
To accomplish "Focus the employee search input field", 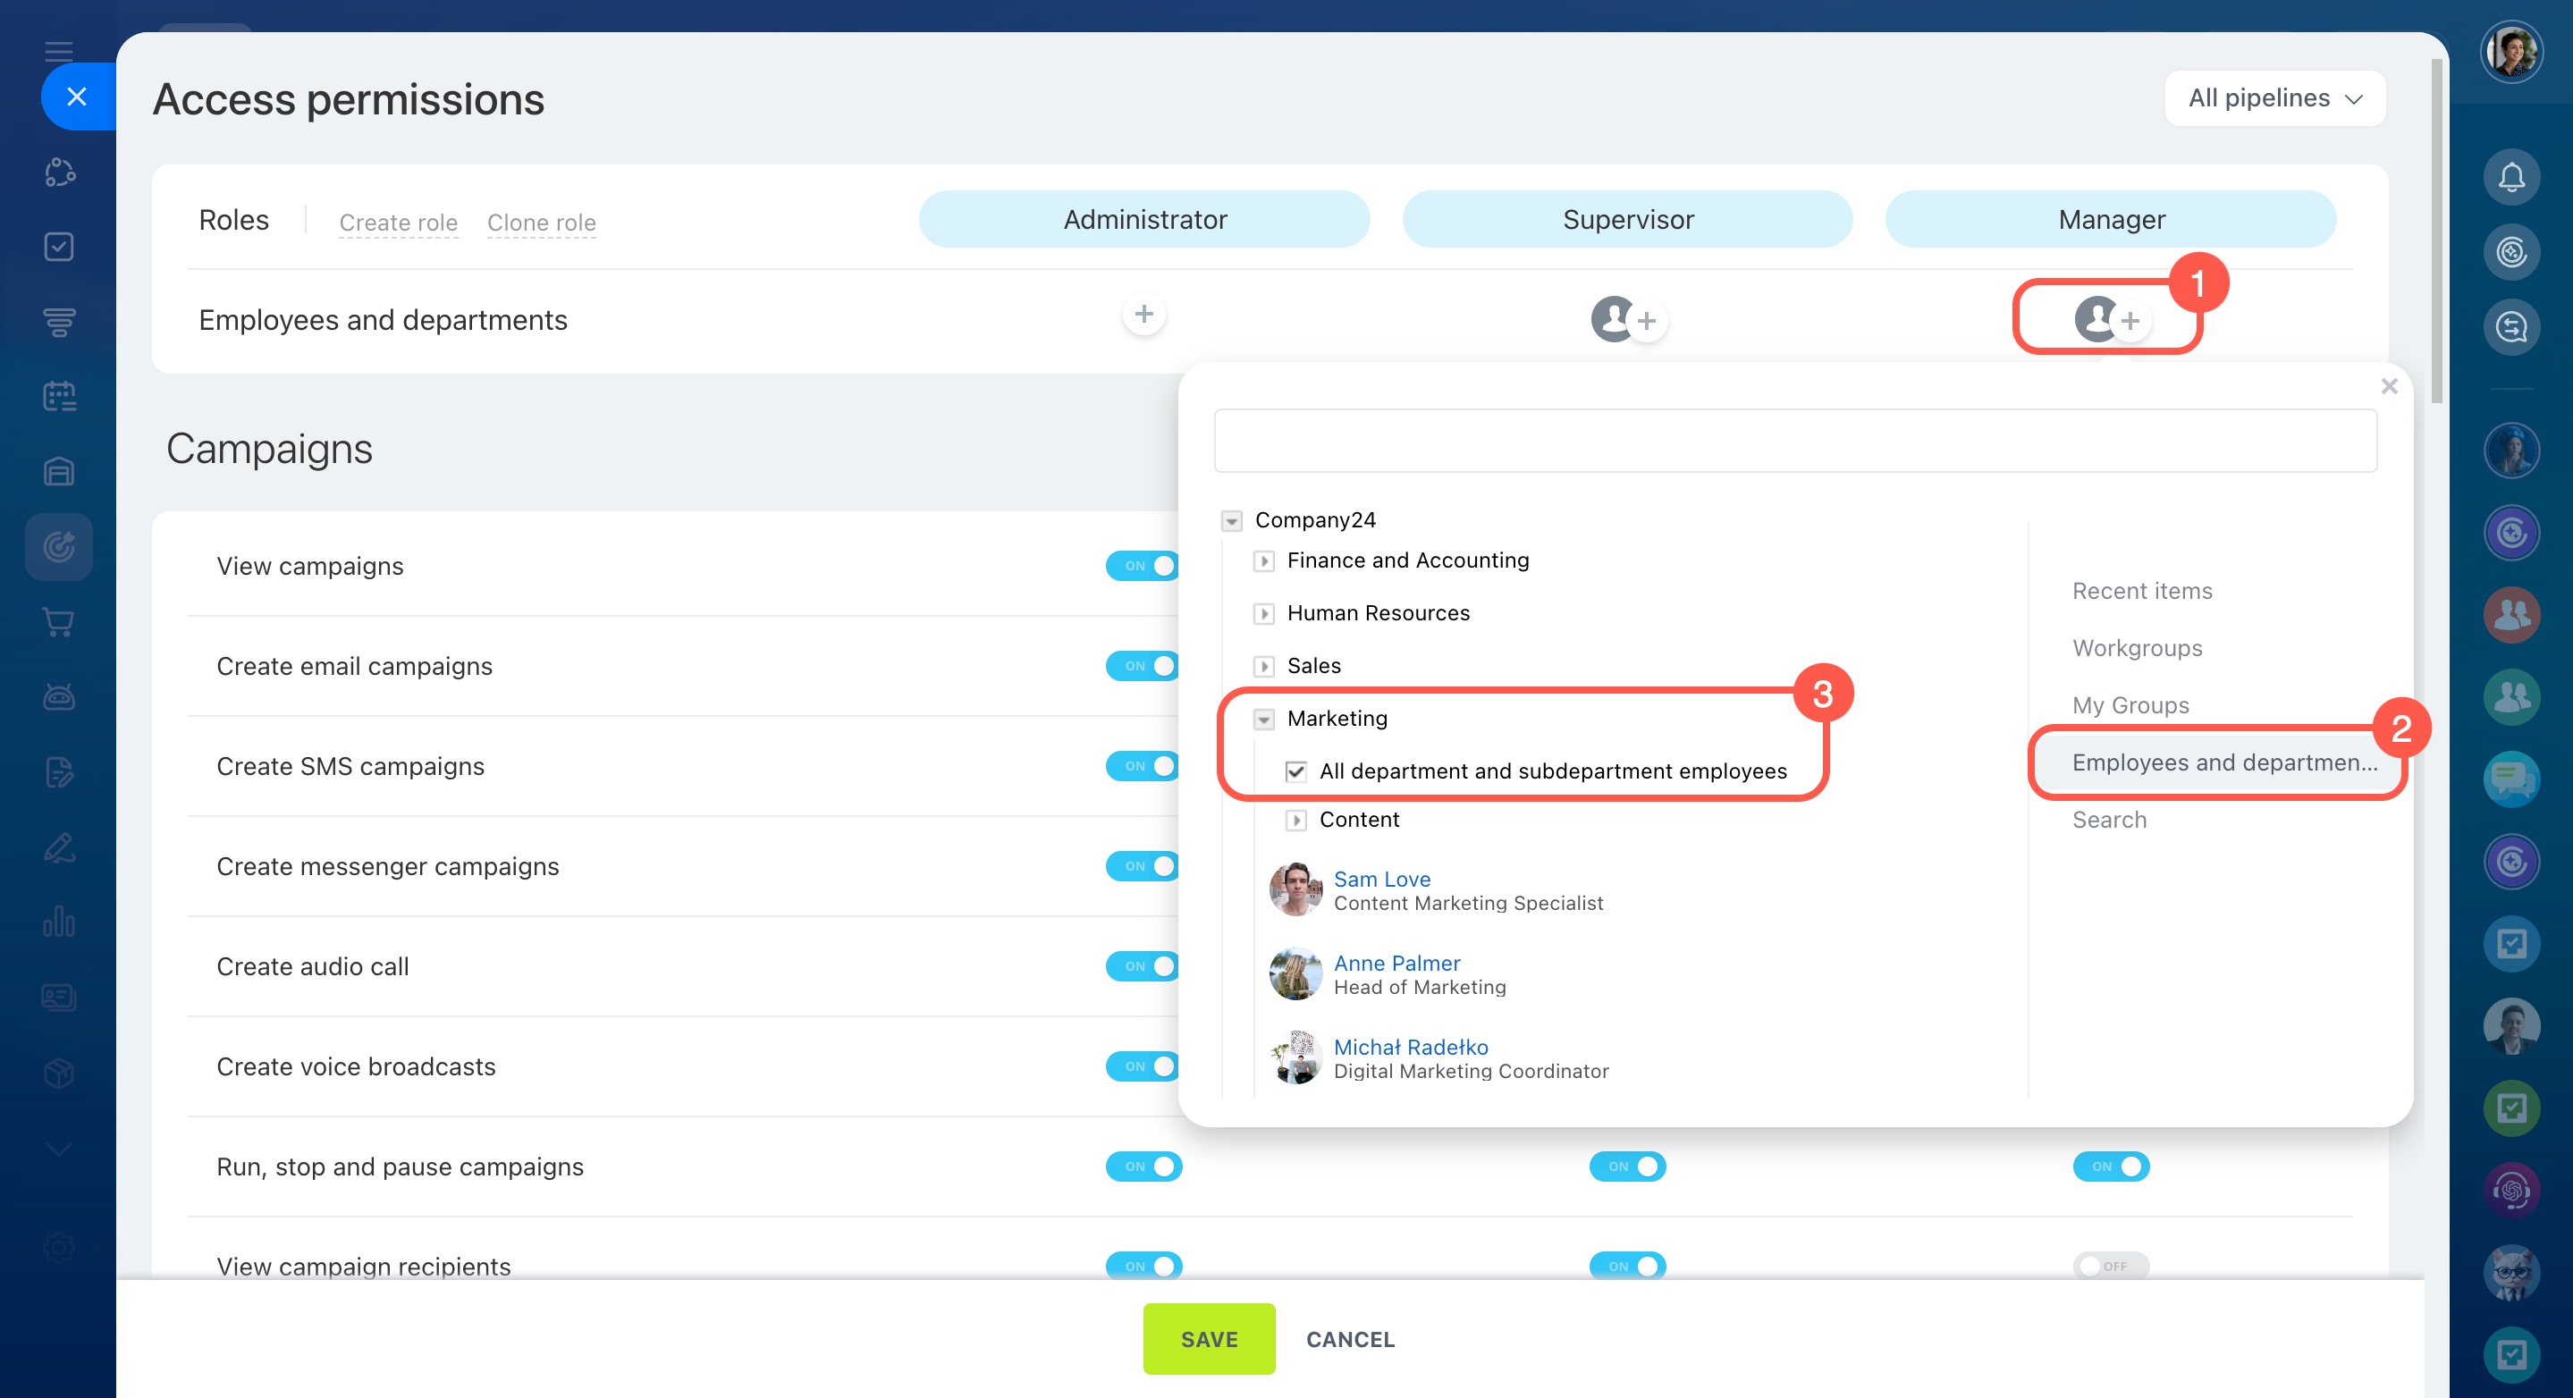I will 1795,440.
